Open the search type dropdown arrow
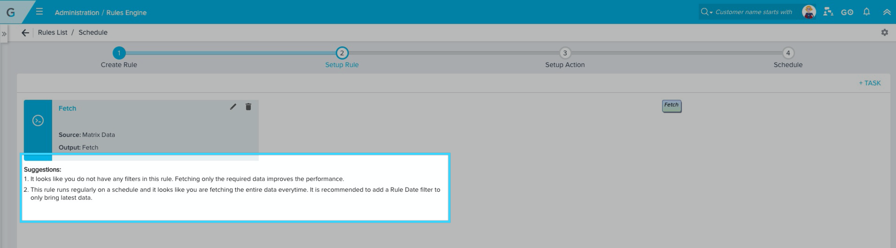 click(x=711, y=13)
